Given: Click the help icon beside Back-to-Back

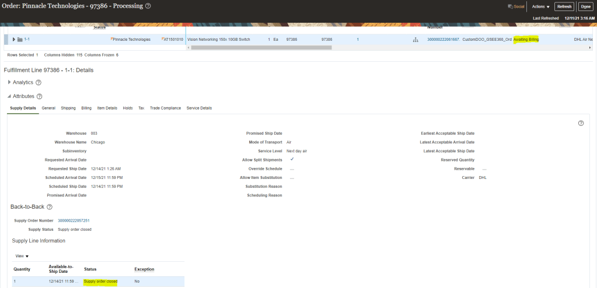Looking at the screenshot, I should coord(50,207).
